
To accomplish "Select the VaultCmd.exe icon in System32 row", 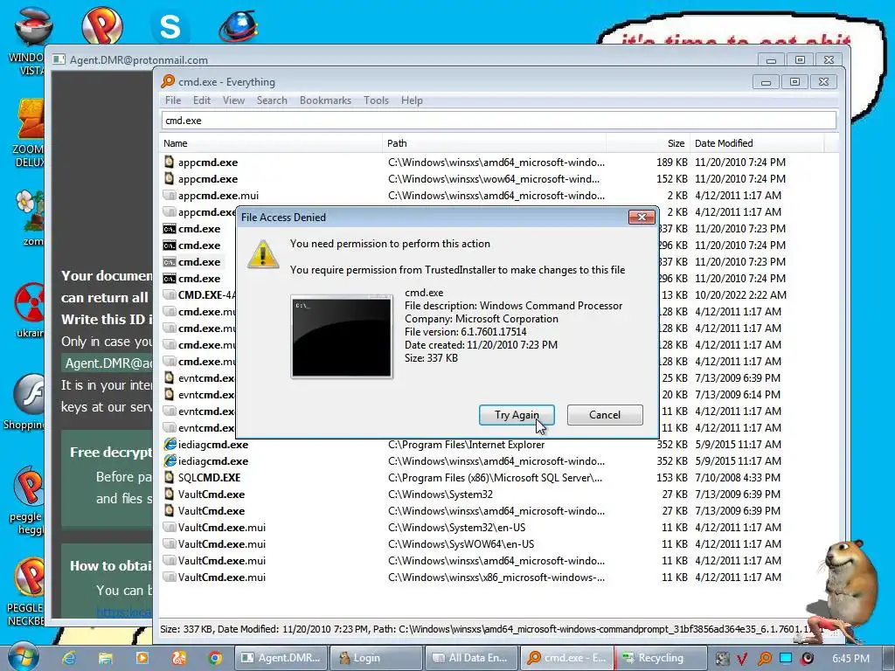I will [x=169, y=494].
